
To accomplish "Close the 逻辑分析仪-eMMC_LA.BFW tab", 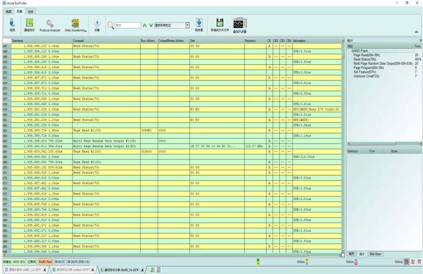I will pos(44,270).
